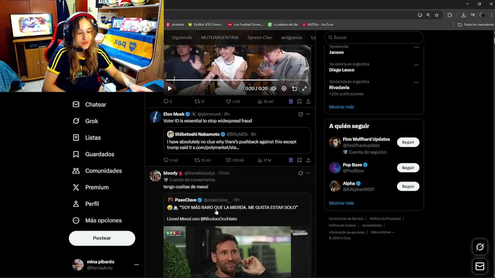The height and width of the screenshot is (278, 495).
Task: Open browser extensions puzzle icon
Action: (x=450, y=15)
